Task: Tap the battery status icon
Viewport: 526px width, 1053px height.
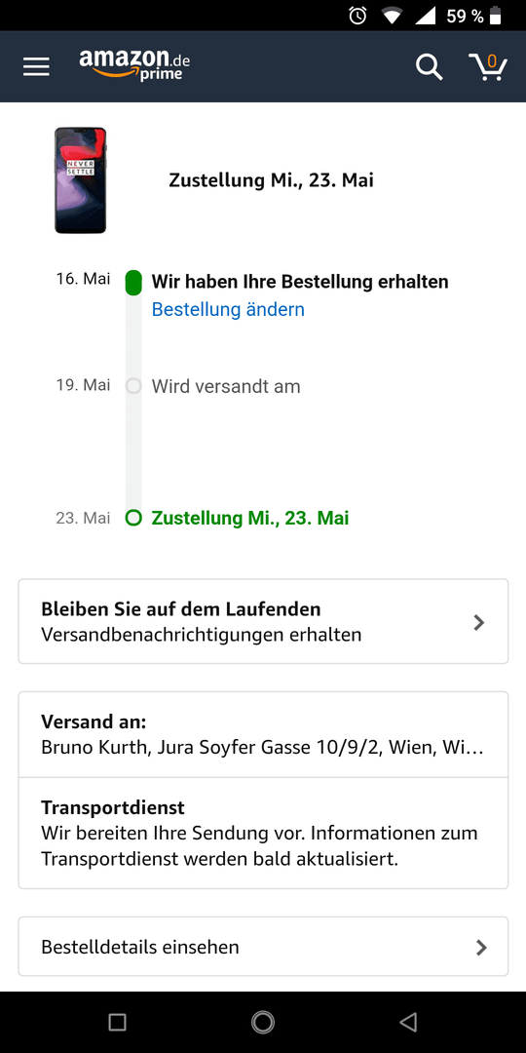Action: [x=496, y=16]
